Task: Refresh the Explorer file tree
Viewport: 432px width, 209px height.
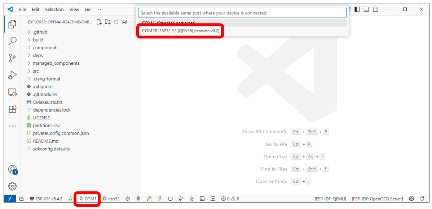Action: [116, 22]
